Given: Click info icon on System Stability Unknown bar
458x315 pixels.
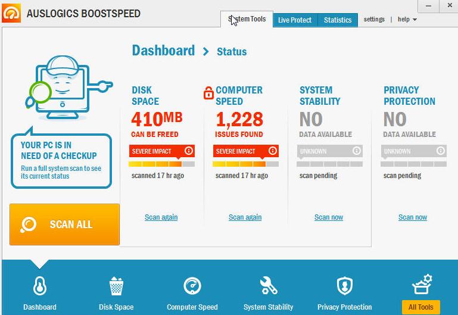Looking at the screenshot, I should pyautogui.click(x=356, y=151).
